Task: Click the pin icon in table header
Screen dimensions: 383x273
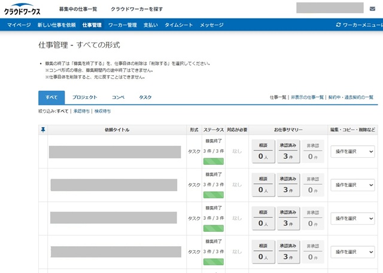Action: coord(42,129)
